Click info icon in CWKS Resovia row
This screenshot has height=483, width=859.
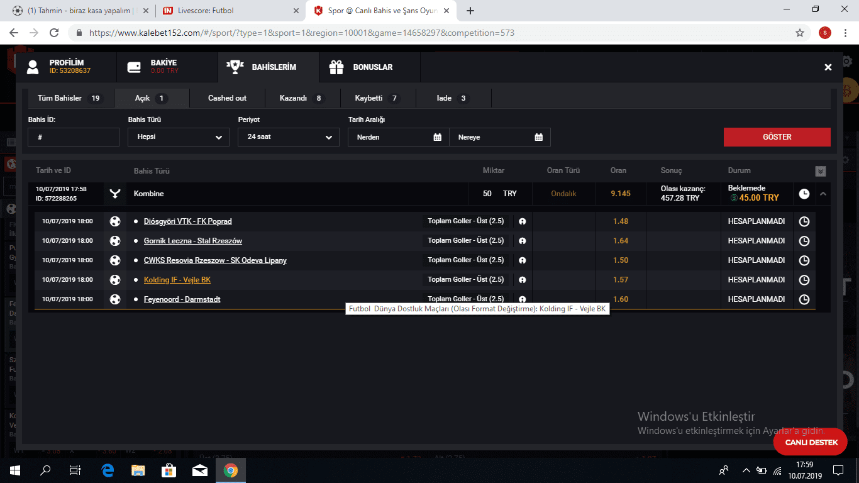click(x=522, y=260)
